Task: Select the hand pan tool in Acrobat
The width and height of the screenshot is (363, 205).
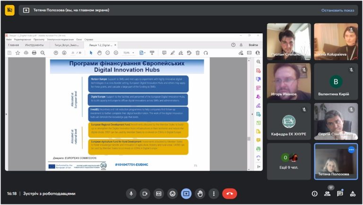Action: pos(99,53)
